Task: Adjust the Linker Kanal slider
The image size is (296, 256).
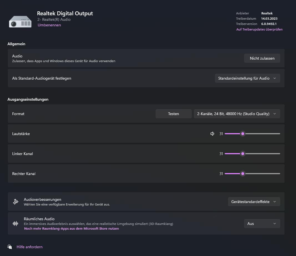Action: coord(252,154)
